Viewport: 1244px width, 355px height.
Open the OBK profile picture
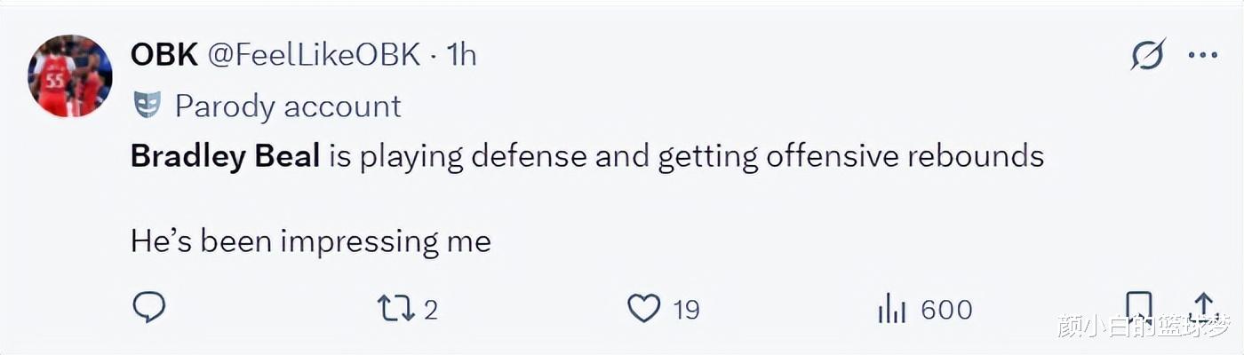pyautogui.click(x=70, y=76)
